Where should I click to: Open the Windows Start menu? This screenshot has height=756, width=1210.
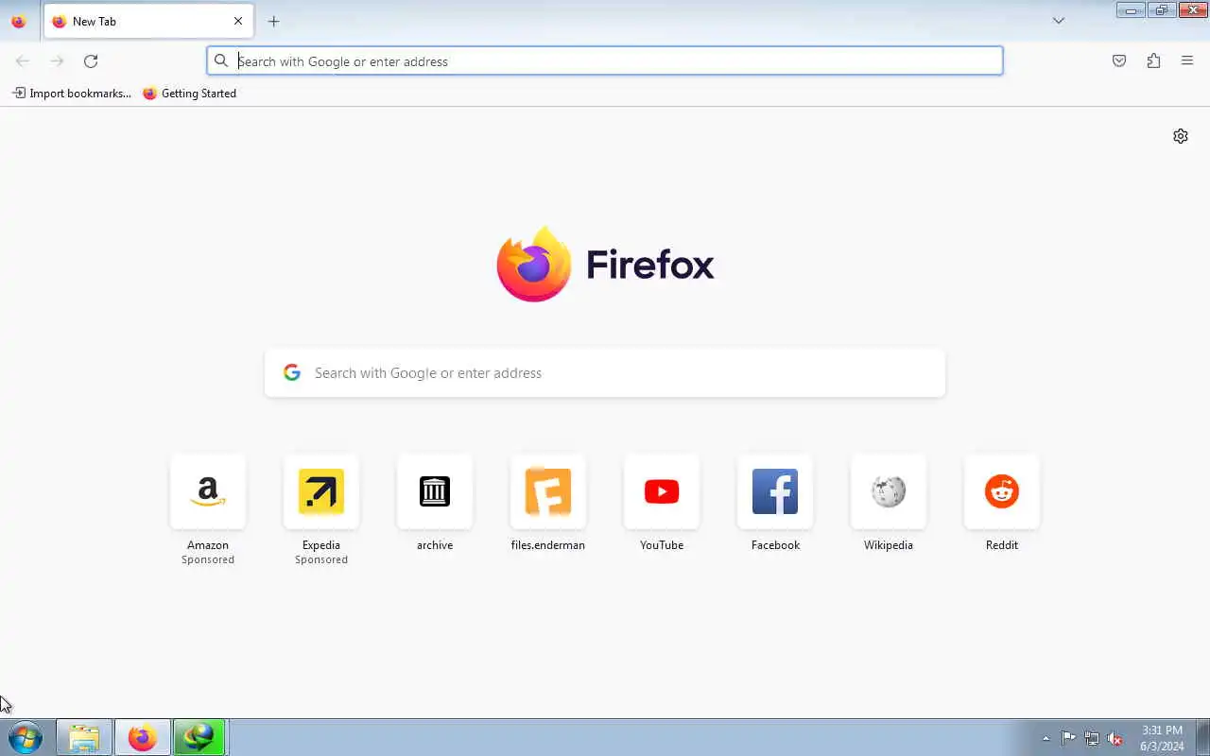coord(25,737)
